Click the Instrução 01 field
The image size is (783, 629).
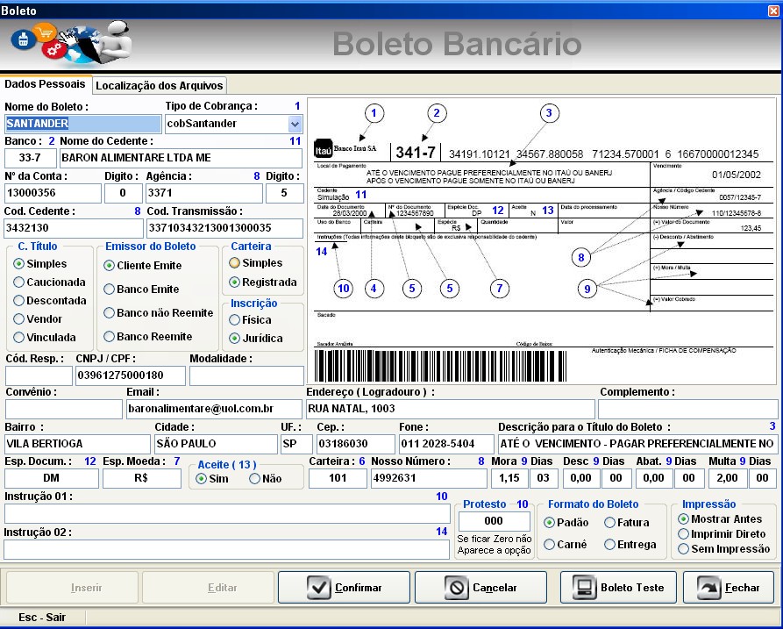click(227, 513)
